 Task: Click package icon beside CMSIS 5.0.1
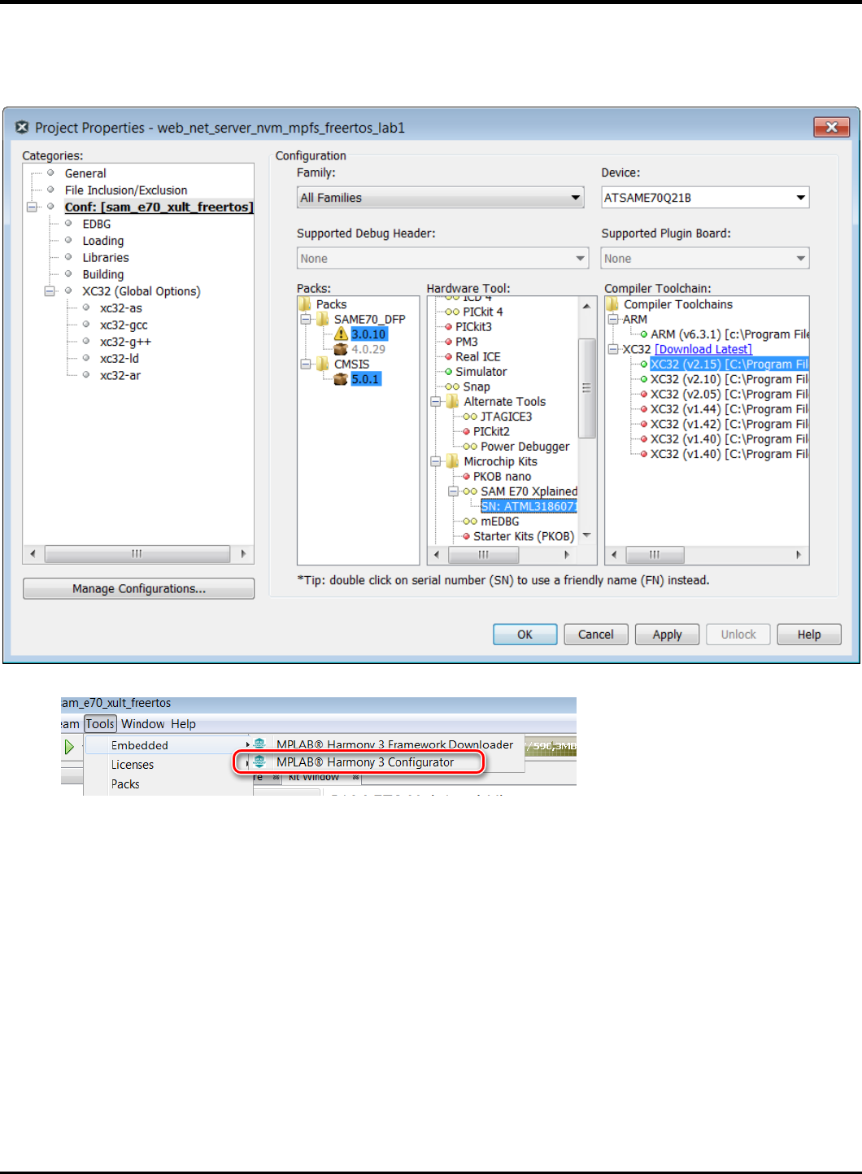tap(342, 379)
